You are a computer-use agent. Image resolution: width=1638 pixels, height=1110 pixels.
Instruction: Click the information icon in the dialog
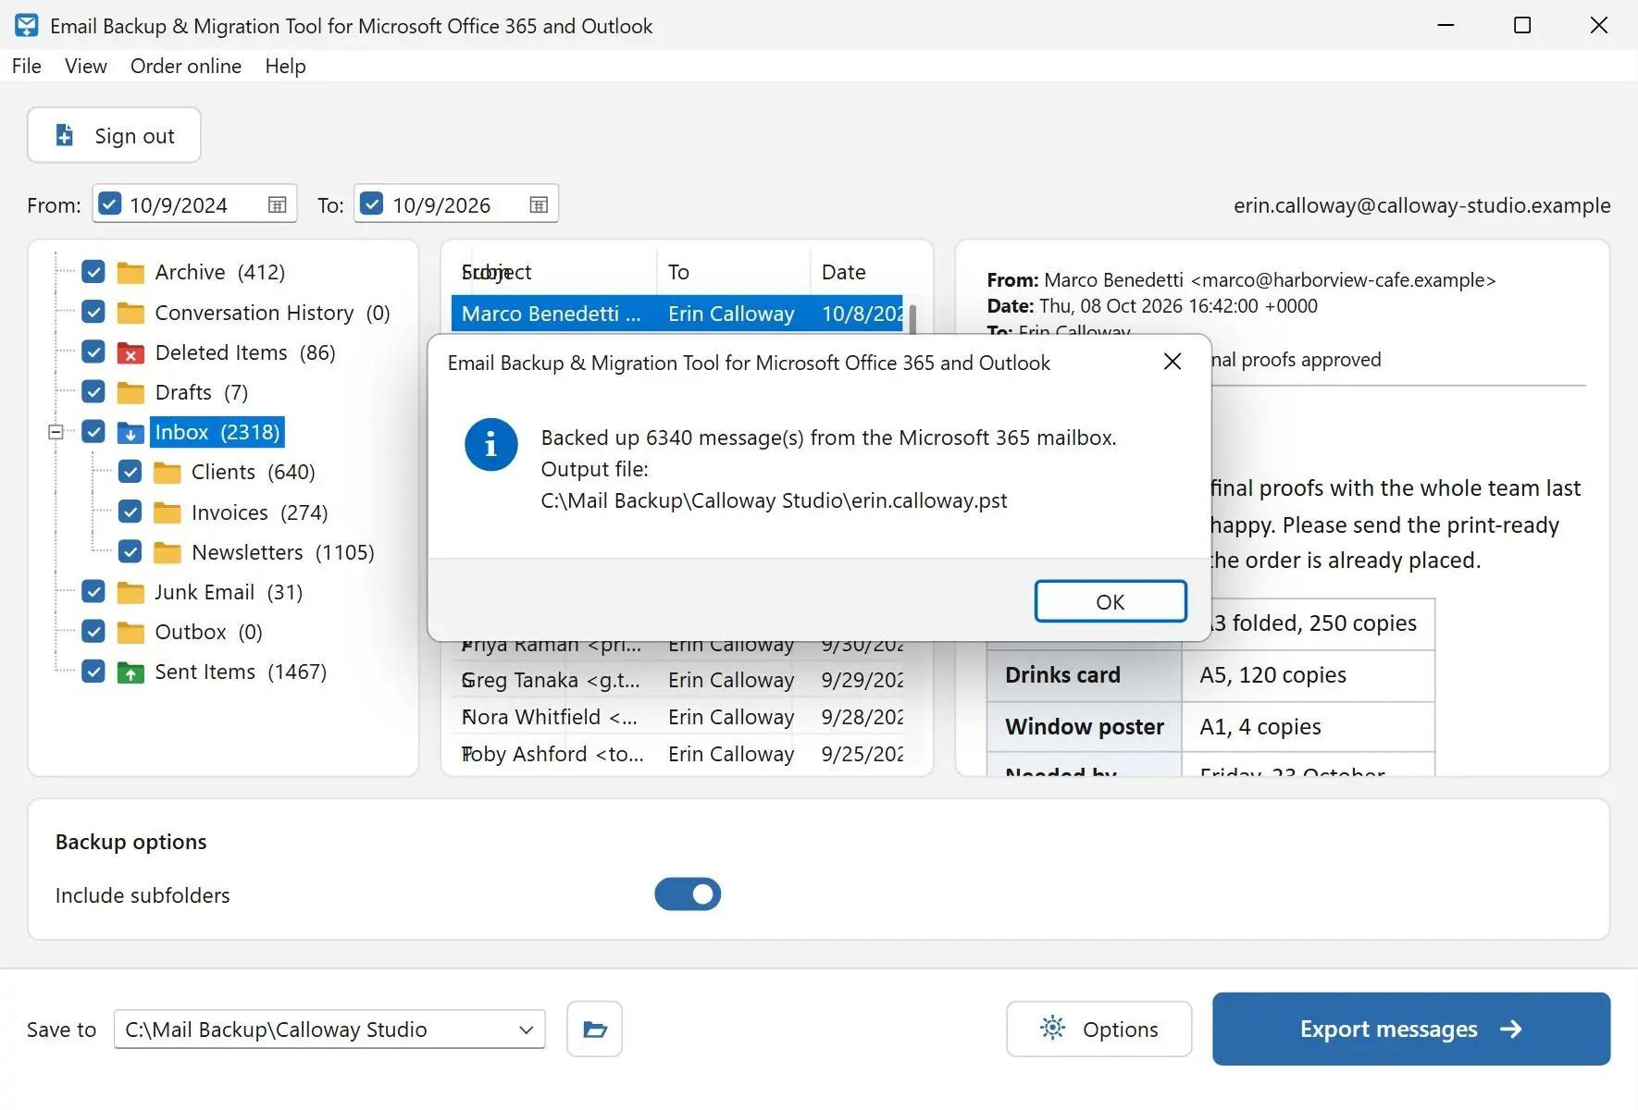[490, 445]
